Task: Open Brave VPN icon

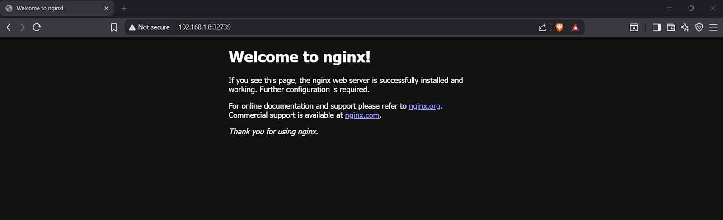Action: click(x=699, y=27)
